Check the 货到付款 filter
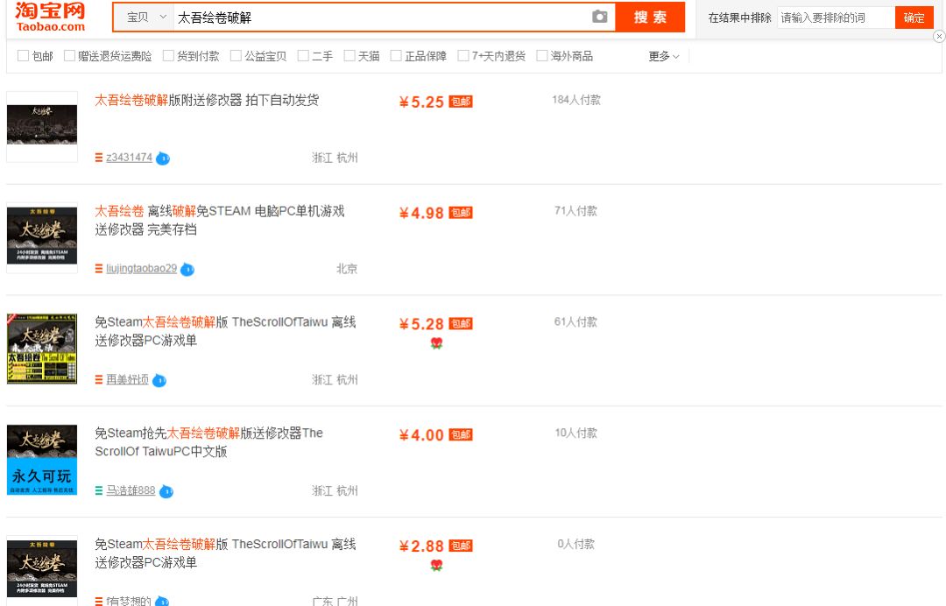Image resolution: width=946 pixels, height=606 pixels. pyautogui.click(x=168, y=55)
